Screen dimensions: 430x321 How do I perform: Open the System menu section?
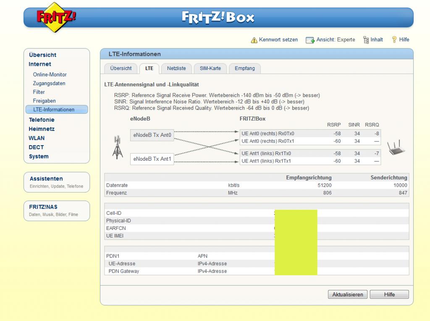38,157
